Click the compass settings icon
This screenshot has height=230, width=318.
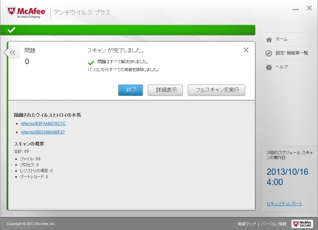coord(269,54)
